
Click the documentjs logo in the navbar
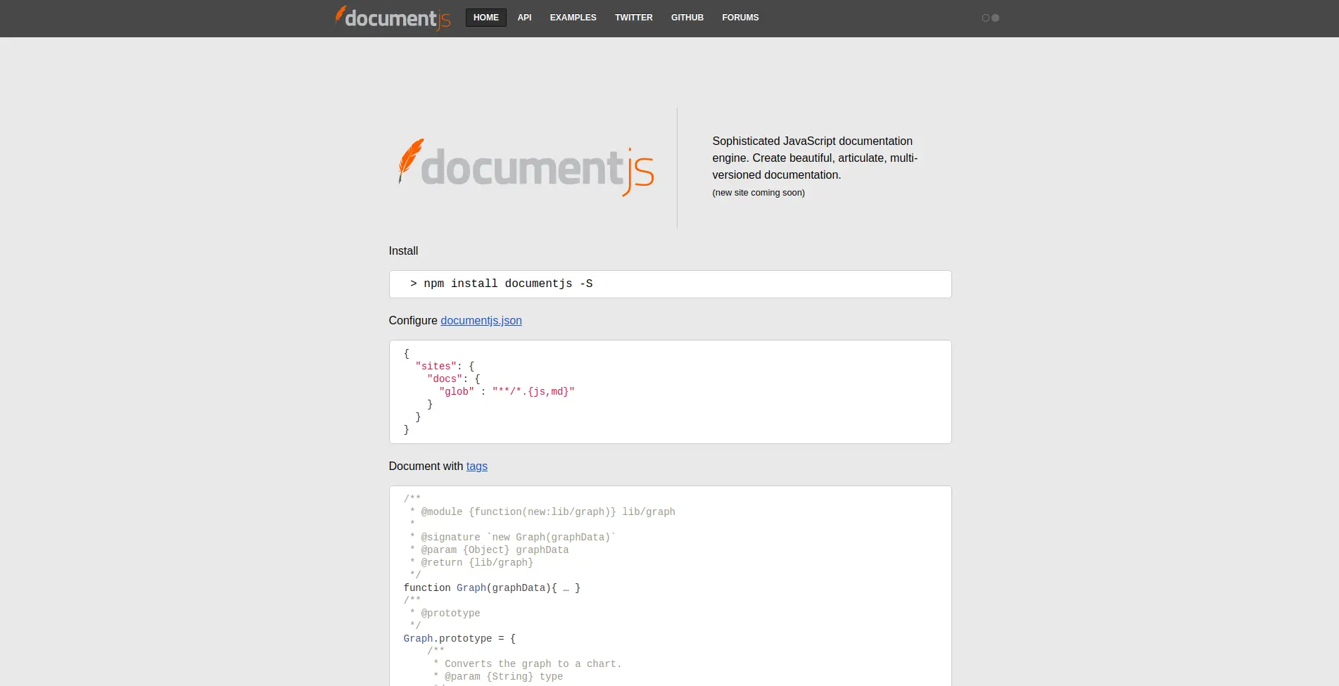393,18
